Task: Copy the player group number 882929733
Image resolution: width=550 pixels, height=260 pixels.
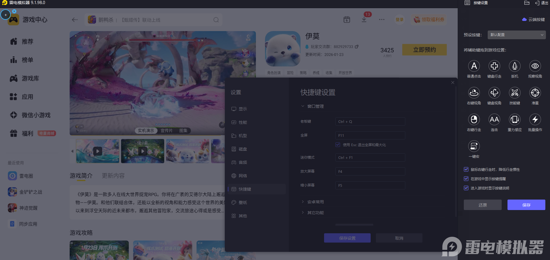Action: (357, 46)
